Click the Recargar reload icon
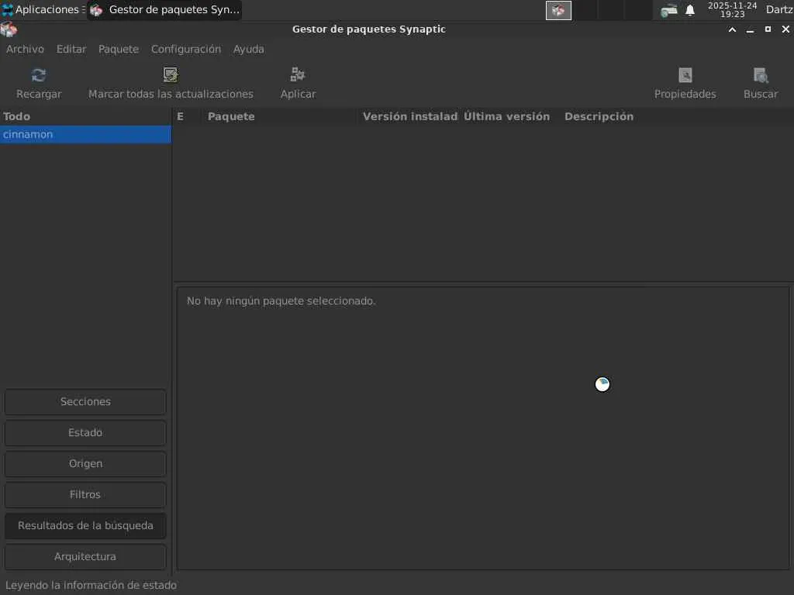The height and width of the screenshot is (595, 794). click(x=39, y=75)
